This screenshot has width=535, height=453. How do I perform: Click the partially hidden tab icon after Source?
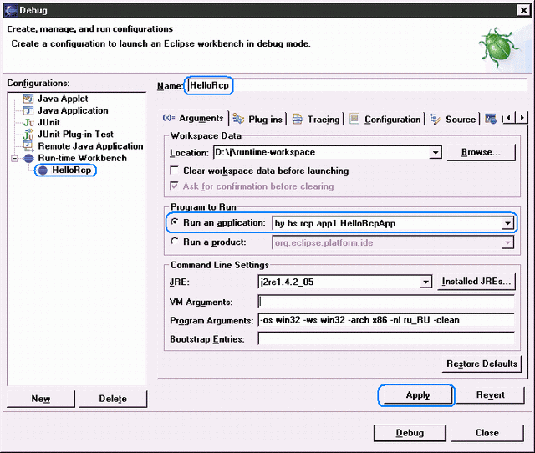(x=491, y=119)
